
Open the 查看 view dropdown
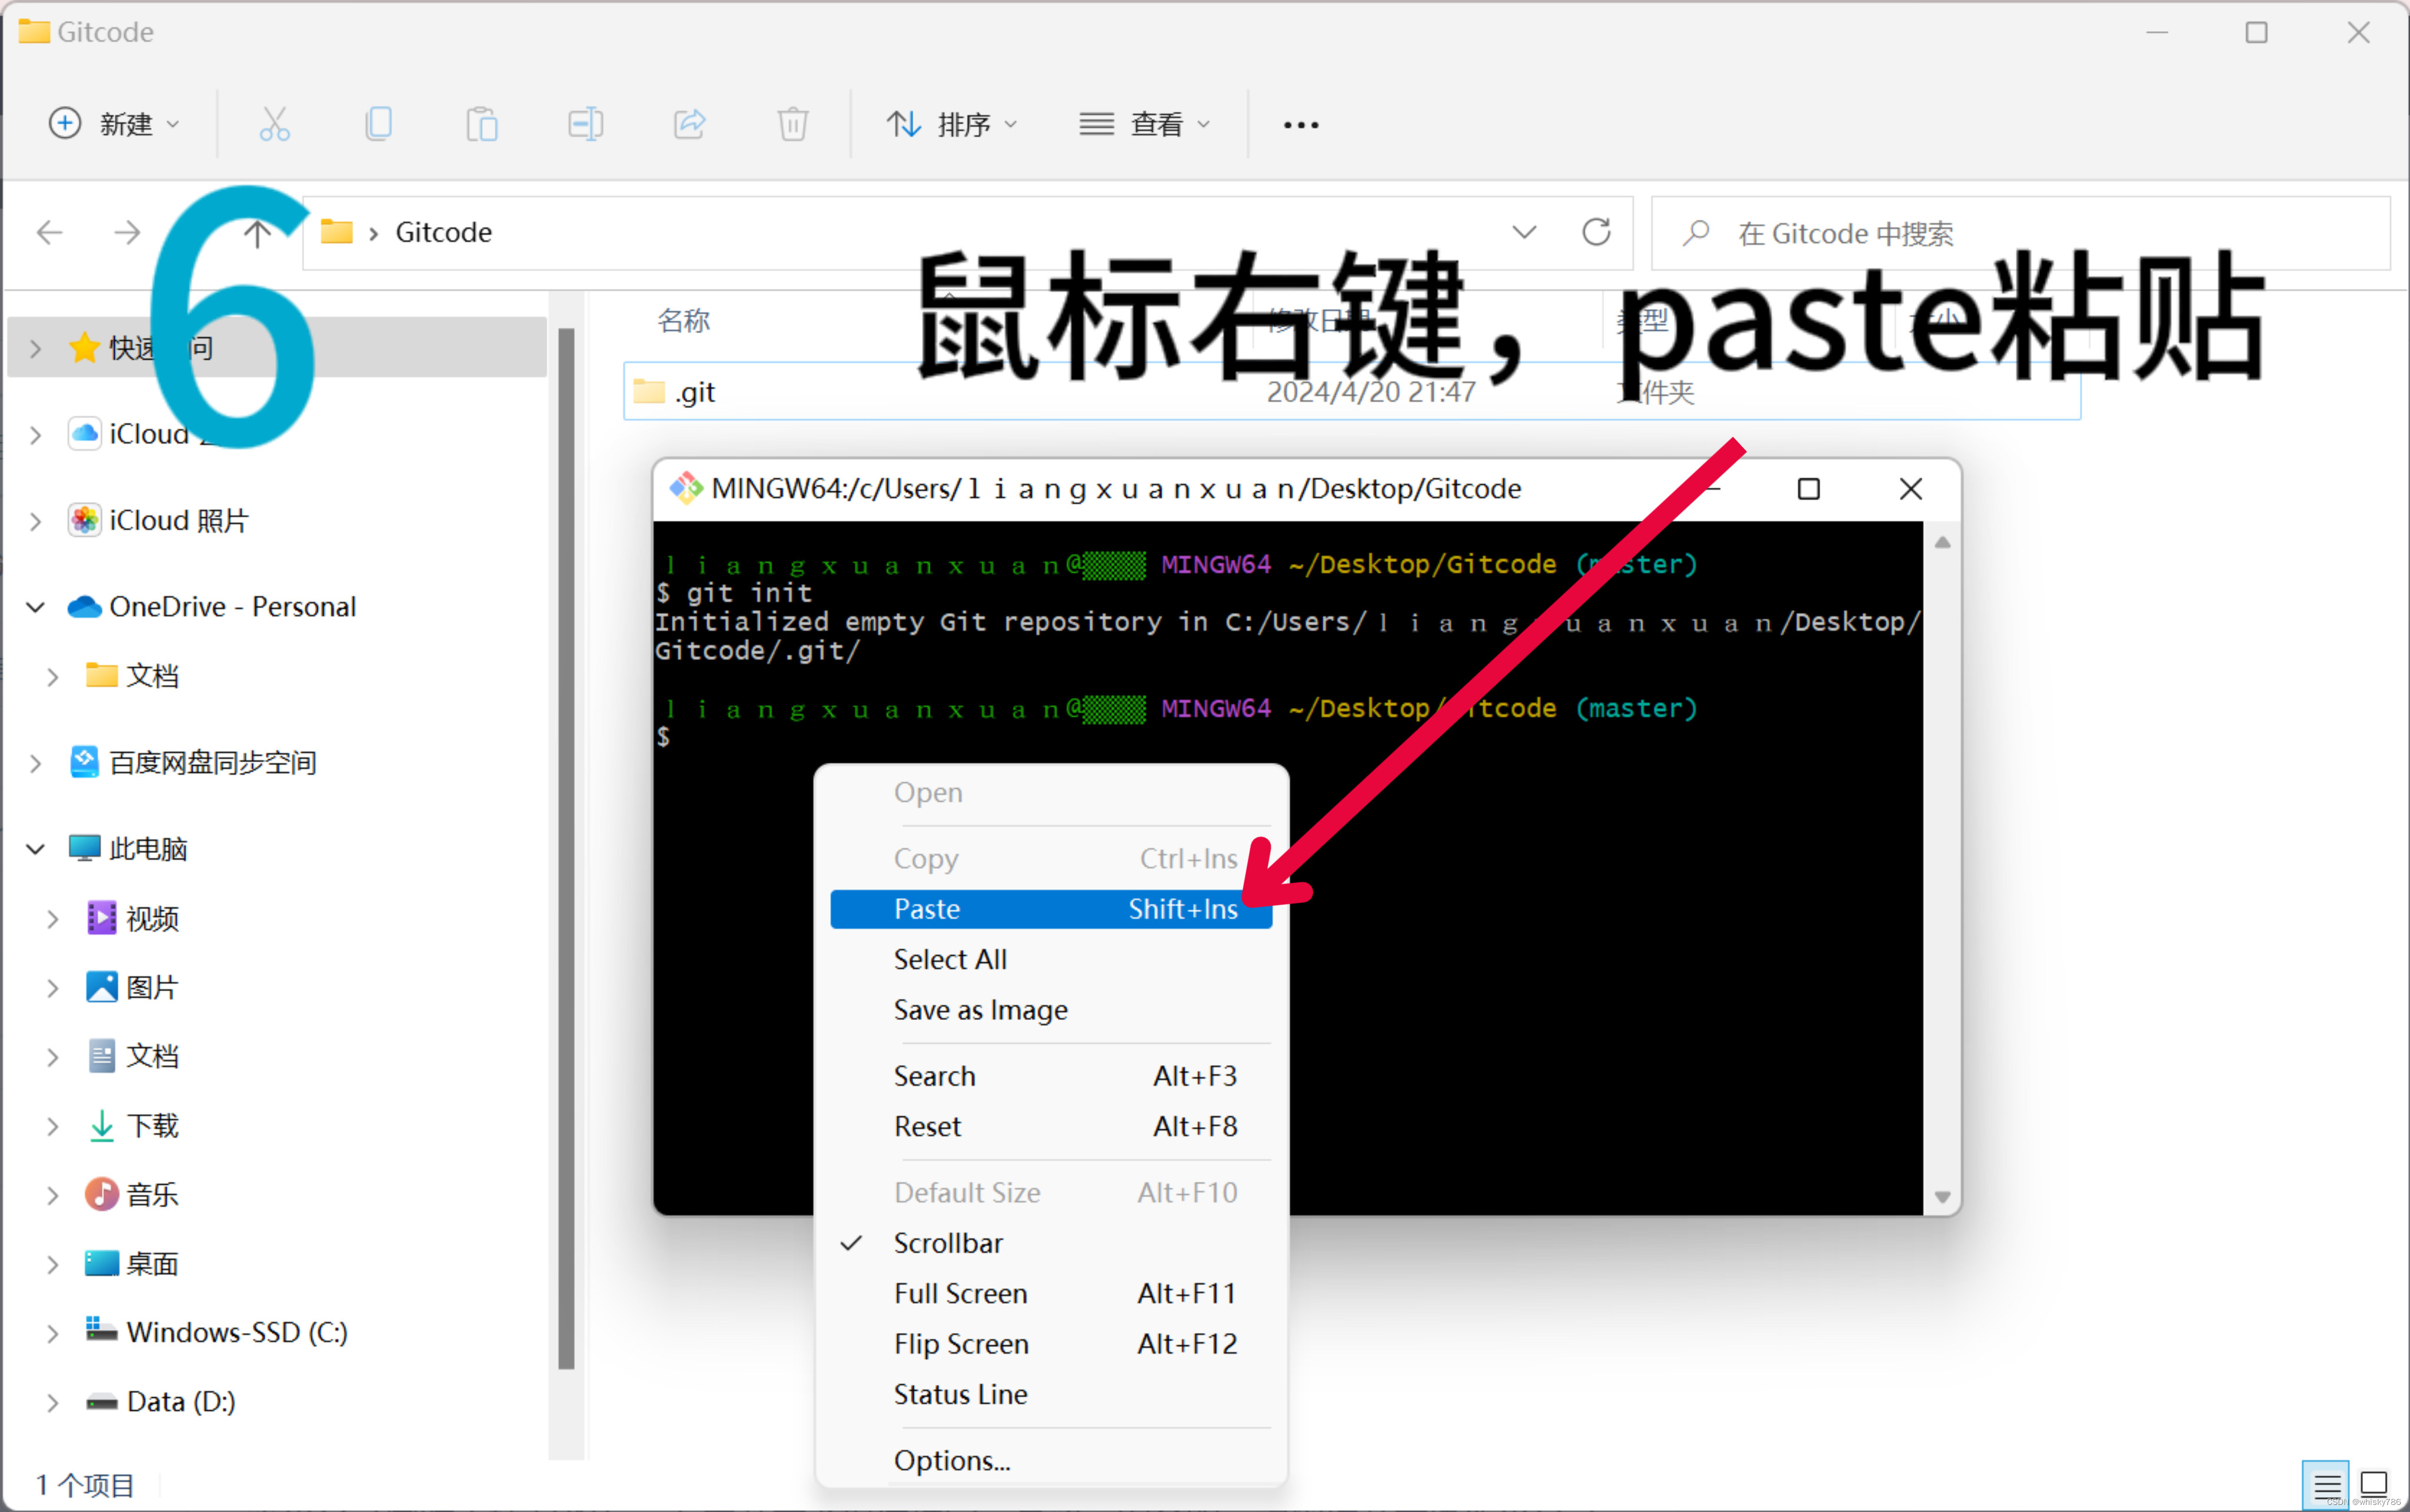(1146, 124)
